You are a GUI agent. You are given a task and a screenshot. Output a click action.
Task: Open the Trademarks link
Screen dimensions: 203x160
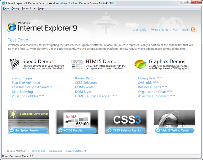(x=55, y=151)
